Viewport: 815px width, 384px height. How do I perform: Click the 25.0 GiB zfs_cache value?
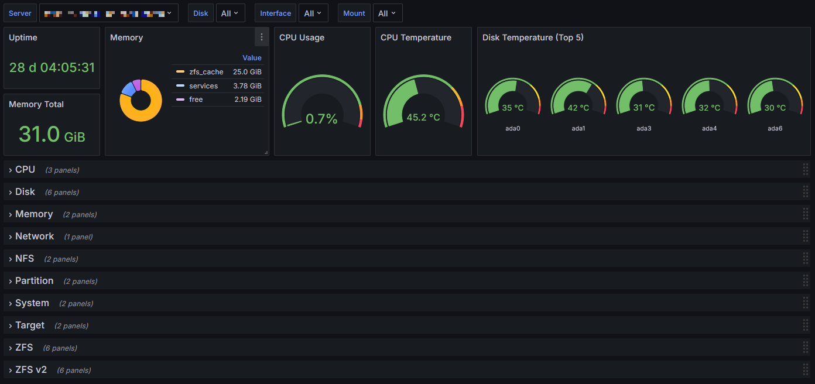coord(247,71)
